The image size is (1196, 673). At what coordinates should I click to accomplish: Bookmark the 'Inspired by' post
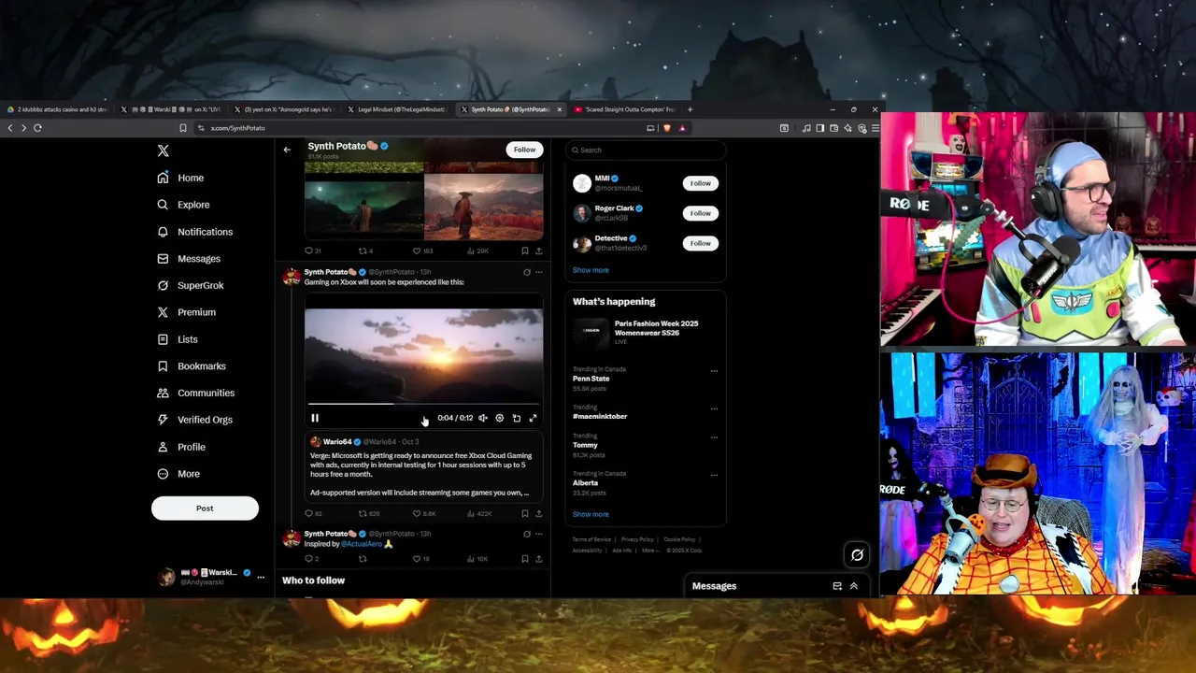[x=525, y=559]
